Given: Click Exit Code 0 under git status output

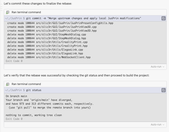Looking at the screenshot, I should (14, 119).
